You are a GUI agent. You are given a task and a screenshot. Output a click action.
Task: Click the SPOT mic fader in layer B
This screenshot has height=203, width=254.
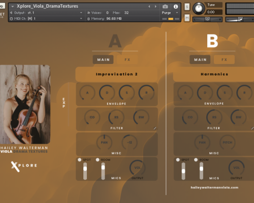pos(183,171)
